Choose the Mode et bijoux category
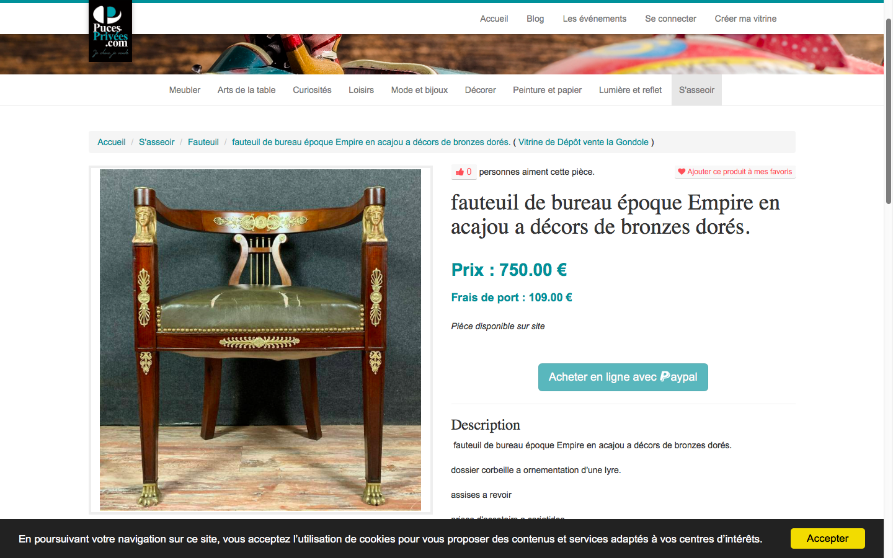This screenshot has height=558, width=893. point(419,90)
